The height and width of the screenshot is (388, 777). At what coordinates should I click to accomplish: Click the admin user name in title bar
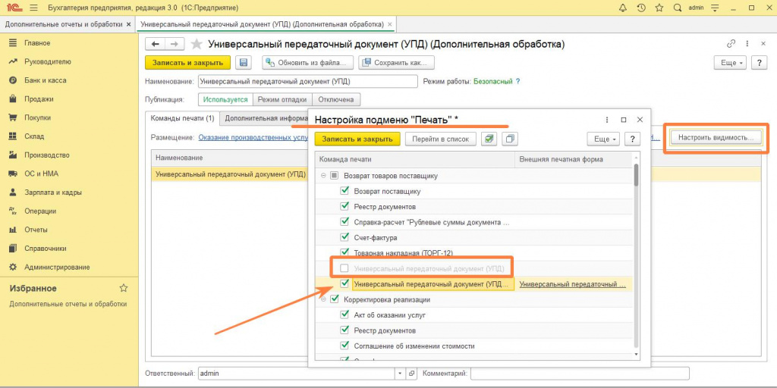tap(697, 8)
